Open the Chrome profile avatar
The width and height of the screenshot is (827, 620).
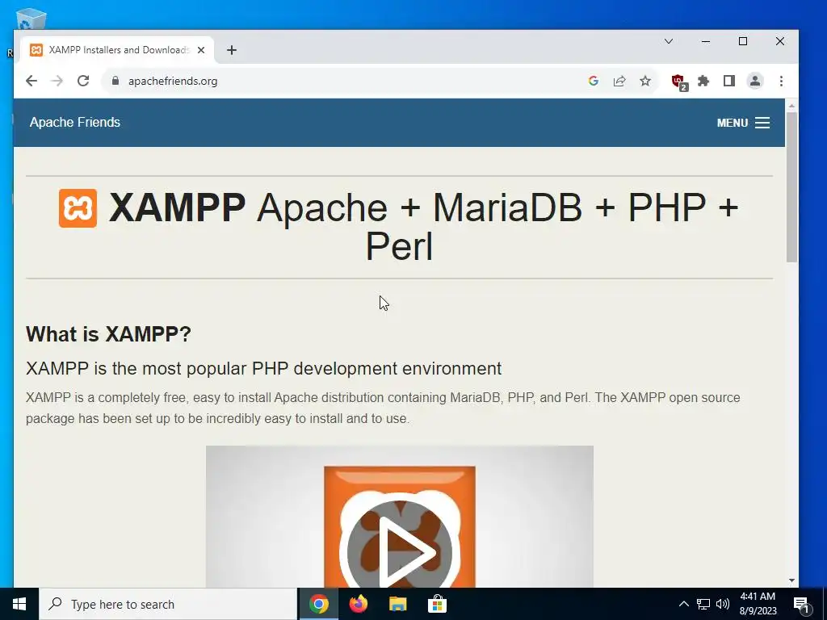(x=755, y=81)
